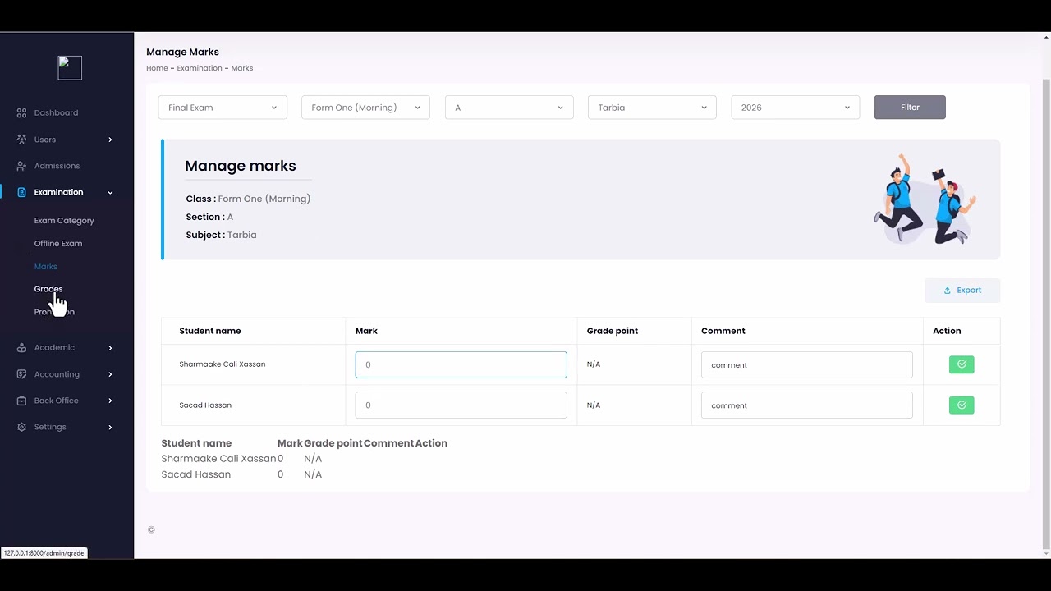Select the Marks submenu item

(45, 267)
